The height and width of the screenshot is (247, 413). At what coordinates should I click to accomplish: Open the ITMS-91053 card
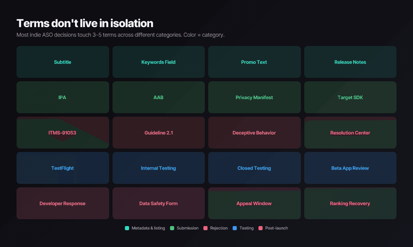(63, 133)
